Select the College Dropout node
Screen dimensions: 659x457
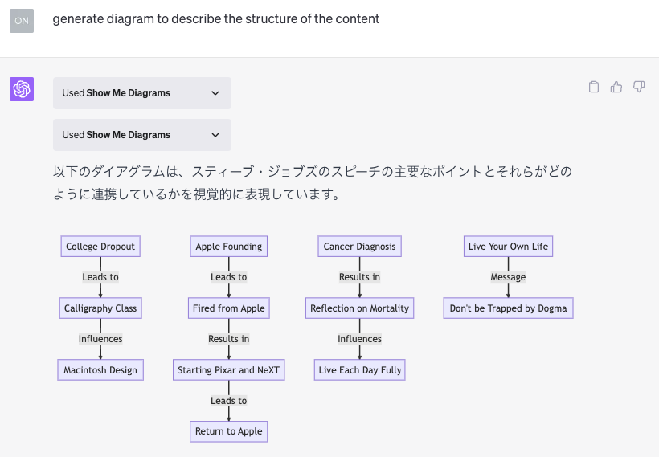click(100, 247)
